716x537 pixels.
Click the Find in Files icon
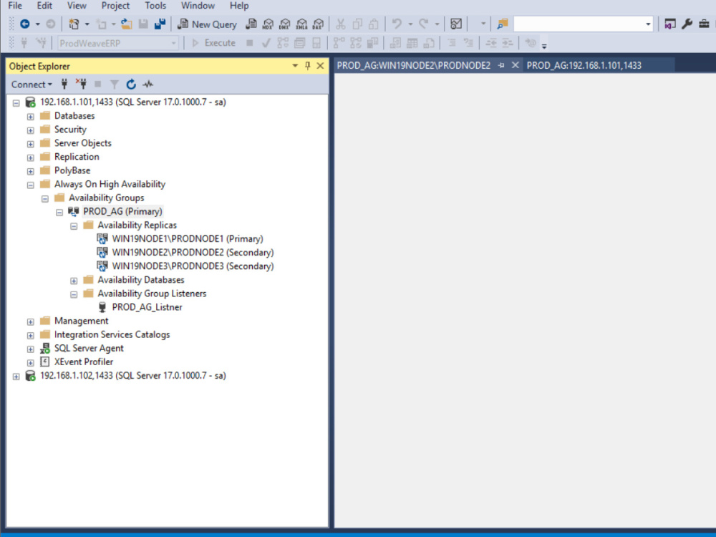503,24
